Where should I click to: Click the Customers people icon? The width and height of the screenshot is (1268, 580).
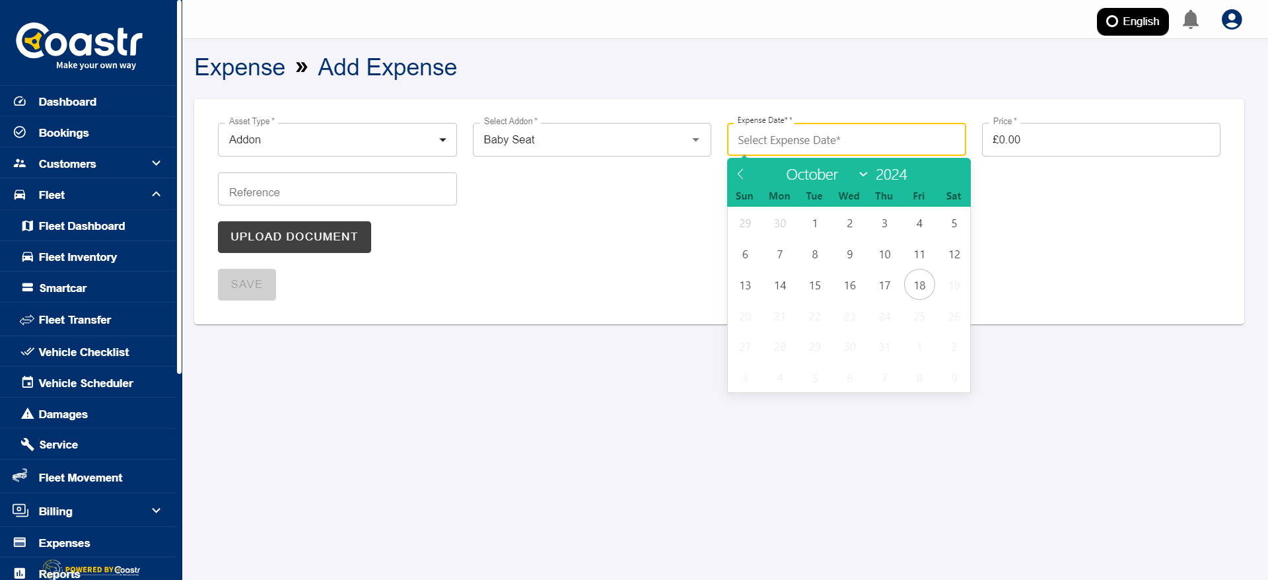[20, 163]
